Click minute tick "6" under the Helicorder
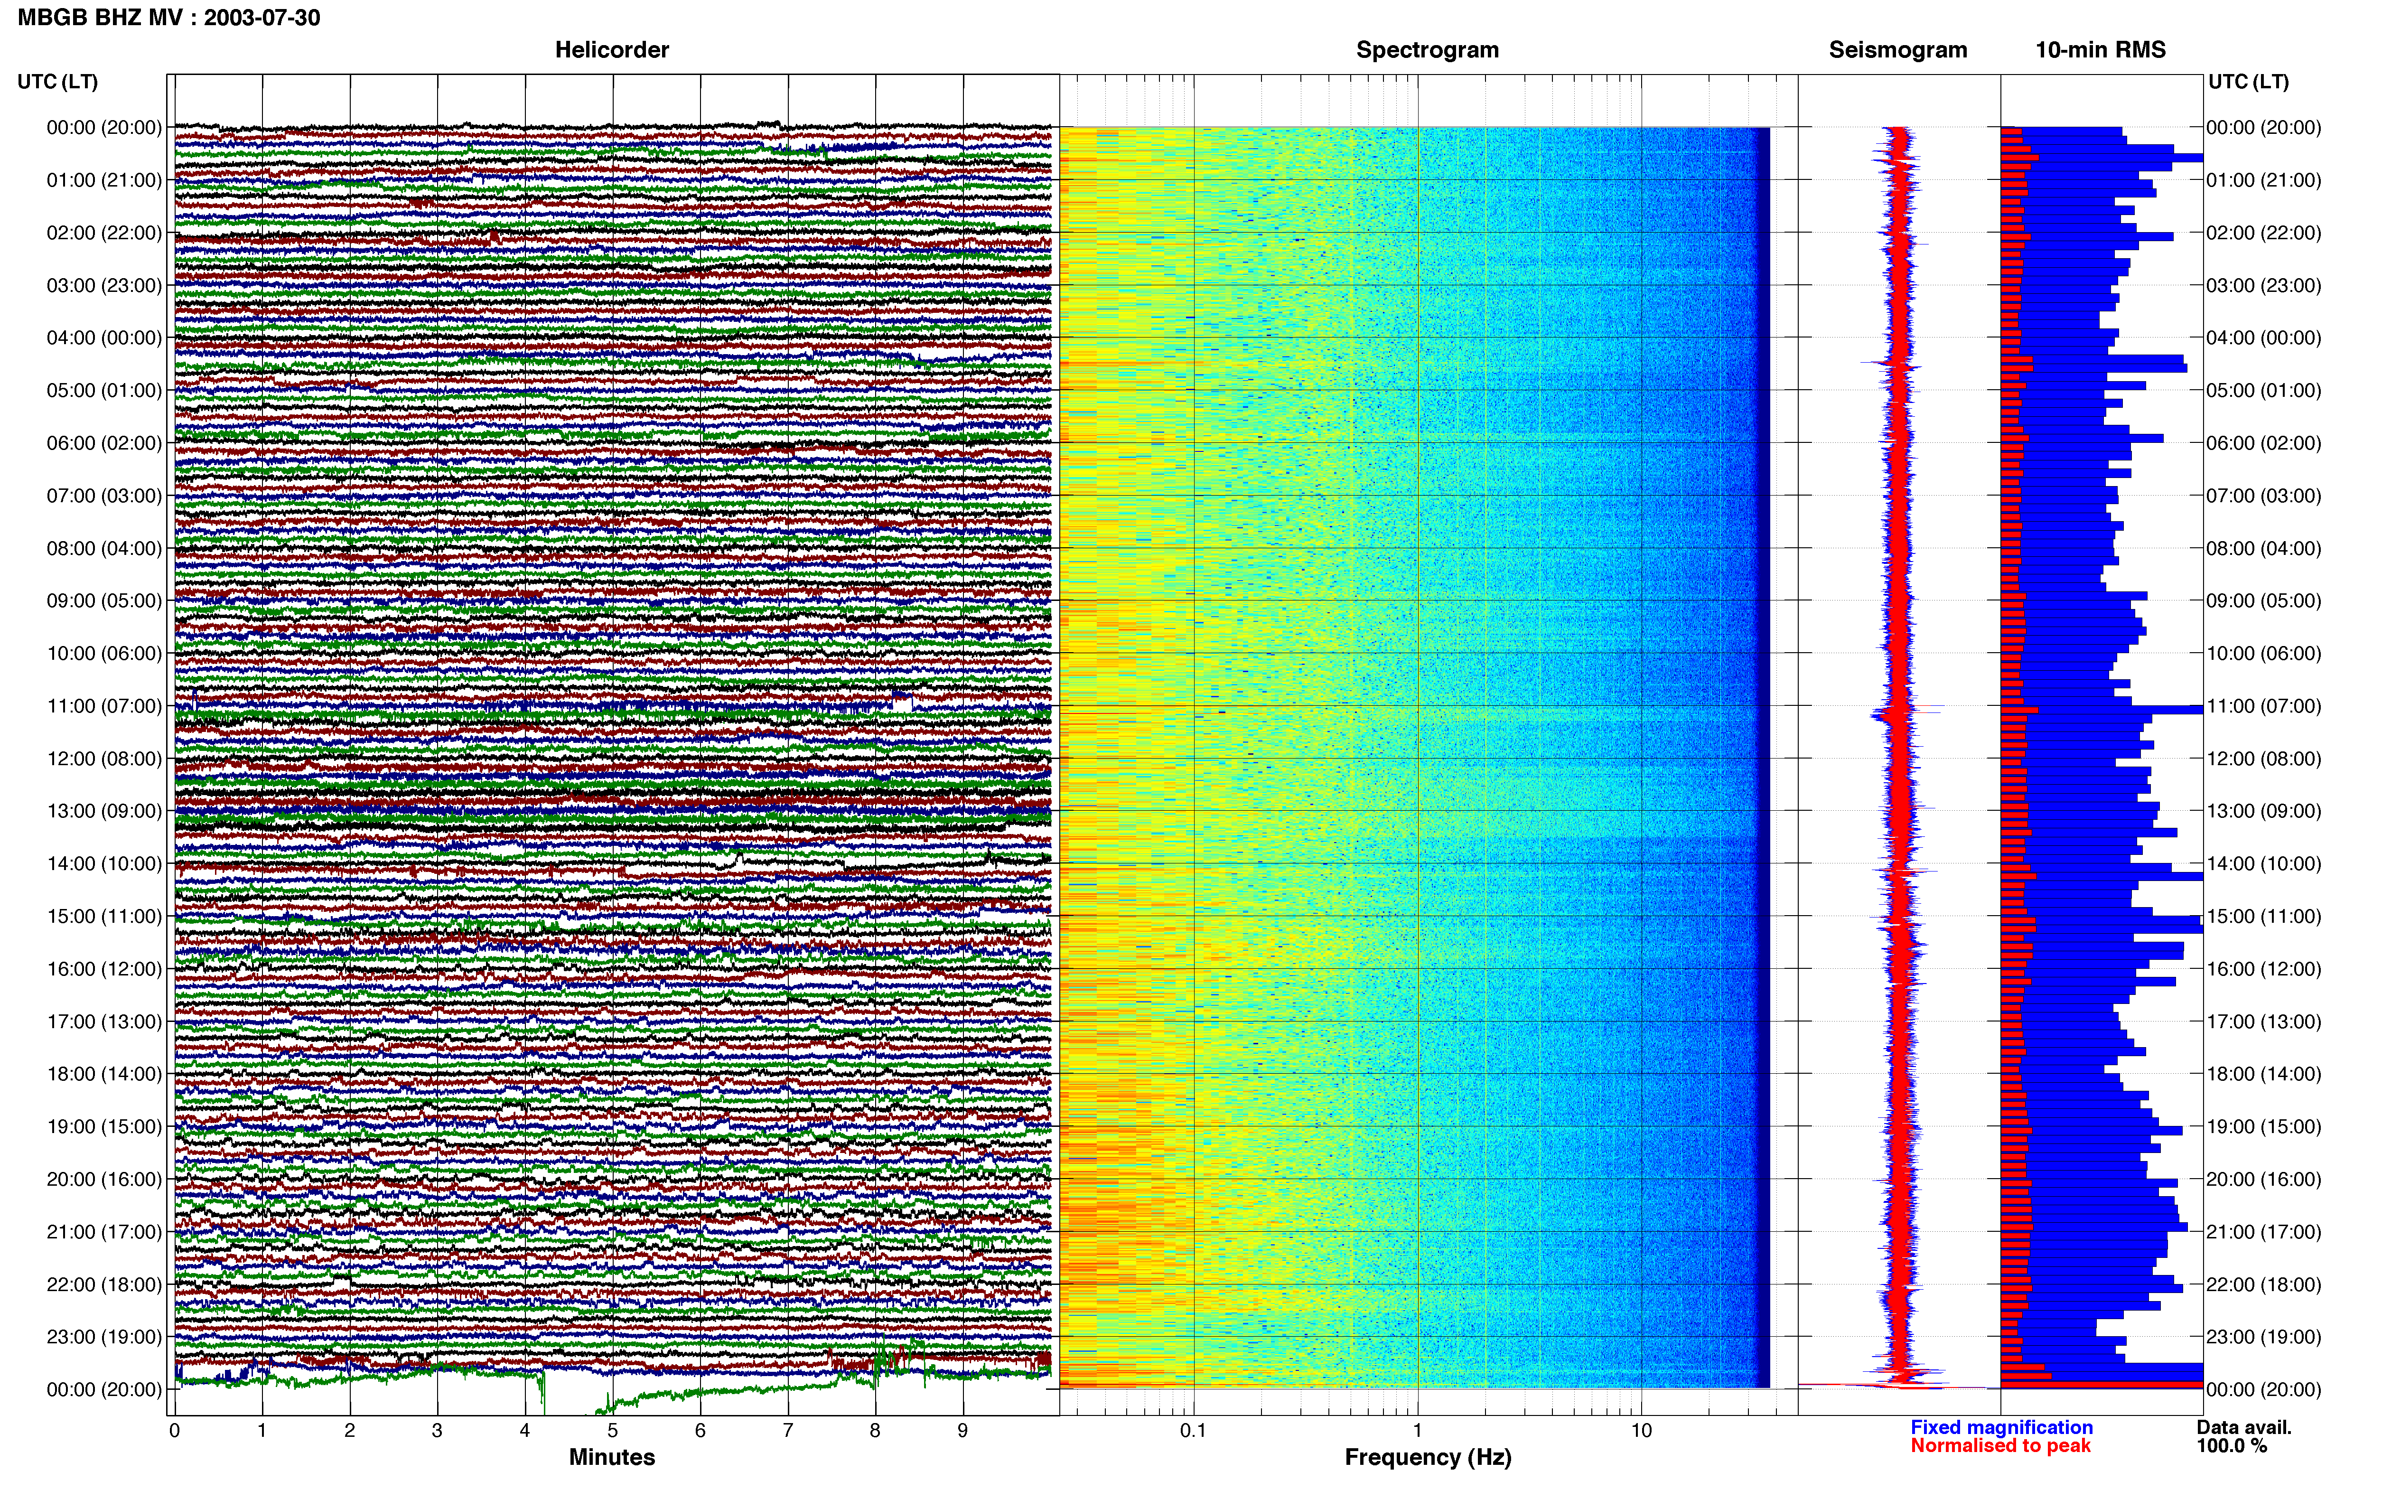This screenshot has width=2382, height=1490. pos(701,1431)
